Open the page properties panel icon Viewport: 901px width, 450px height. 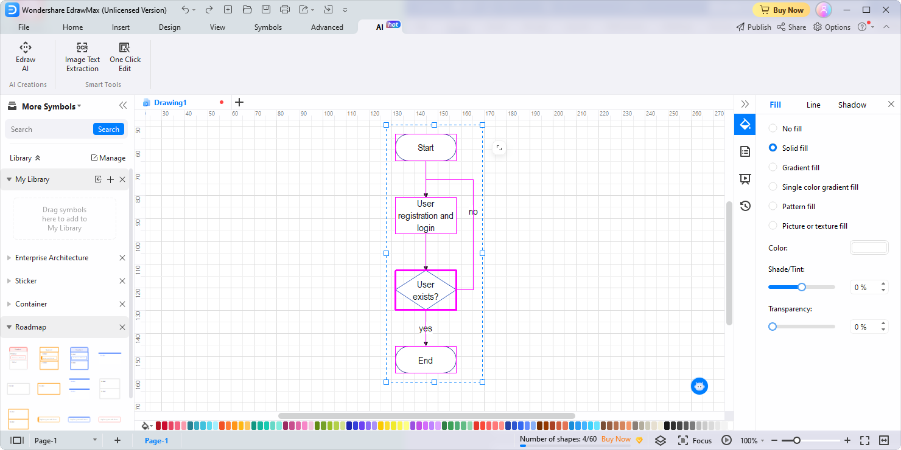coord(745,151)
